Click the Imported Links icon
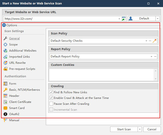 [x=5, y=57]
